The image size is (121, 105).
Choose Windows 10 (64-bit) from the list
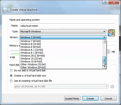61,62
